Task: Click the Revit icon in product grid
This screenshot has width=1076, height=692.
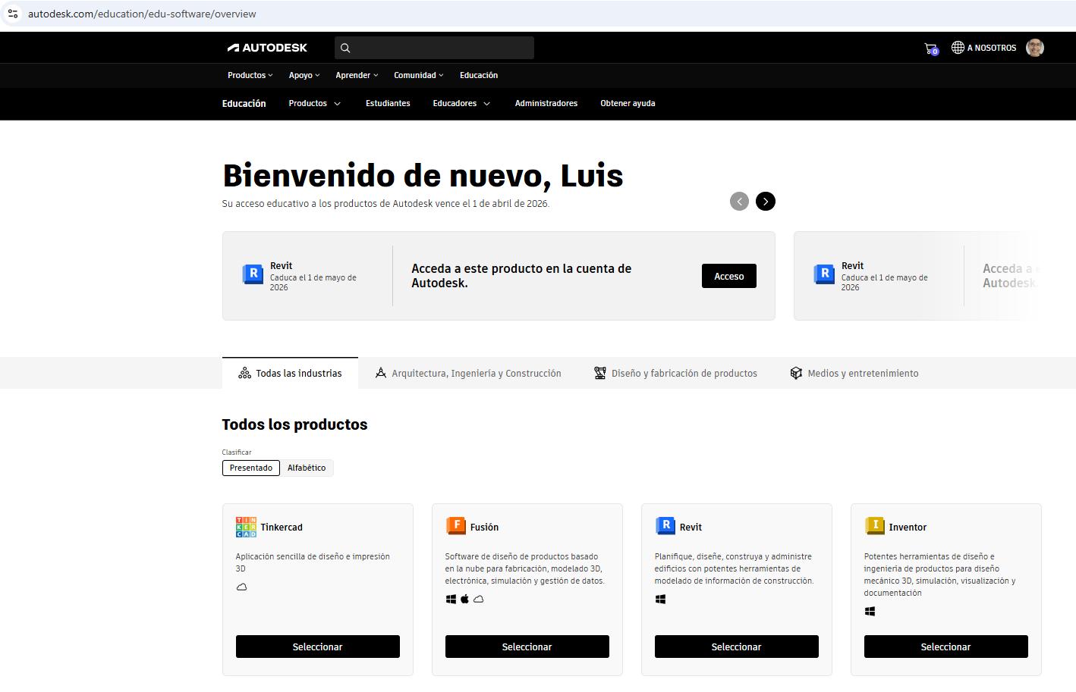Action: click(x=665, y=525)
